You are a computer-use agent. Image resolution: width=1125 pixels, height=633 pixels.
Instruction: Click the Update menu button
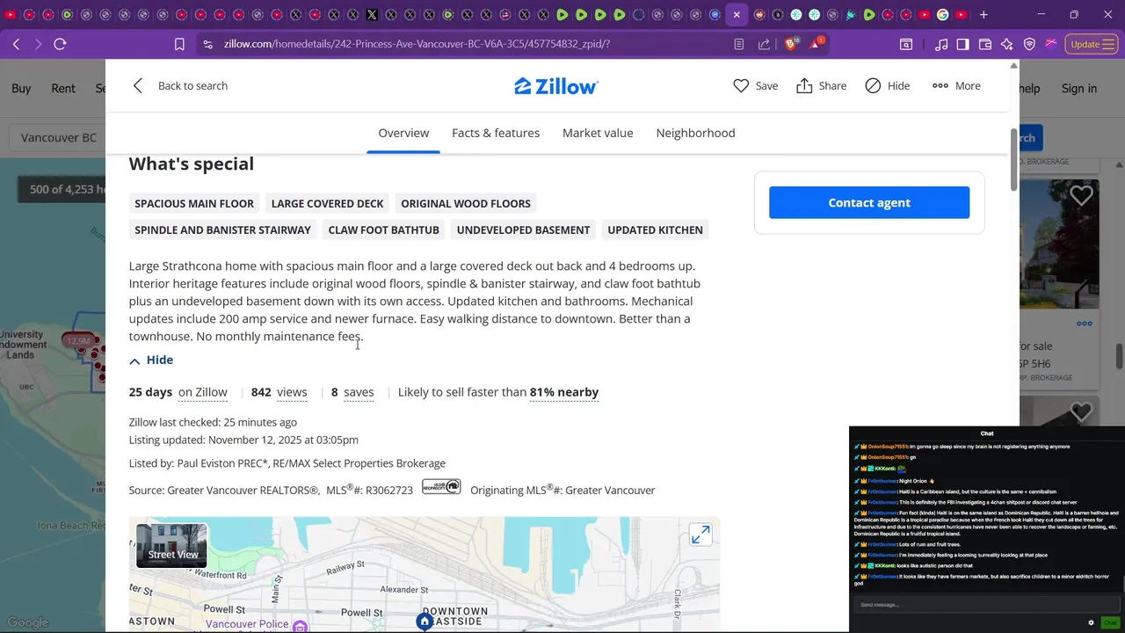coord(1091,44)
